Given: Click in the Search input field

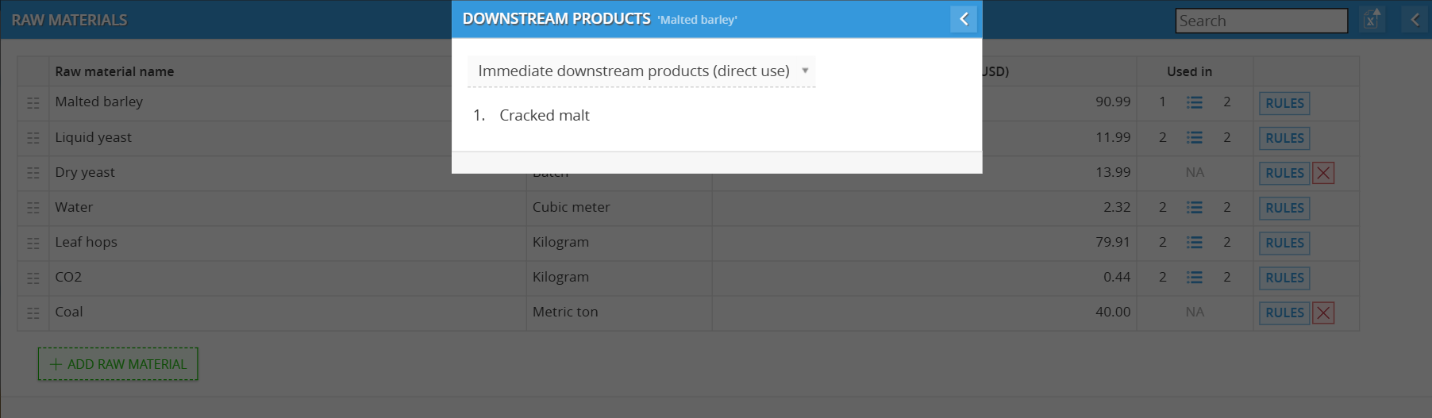Looking at the screenshot, I should [1261, 21].
